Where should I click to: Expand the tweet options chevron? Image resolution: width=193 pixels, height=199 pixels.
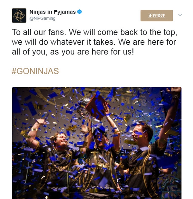[x=180, y=15]
